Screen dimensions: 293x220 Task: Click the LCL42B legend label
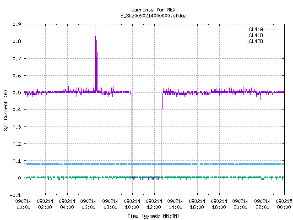click(x=255, y=41)
